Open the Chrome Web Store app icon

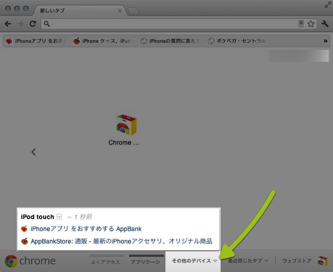pyautogui.click(x=126, y=125)
